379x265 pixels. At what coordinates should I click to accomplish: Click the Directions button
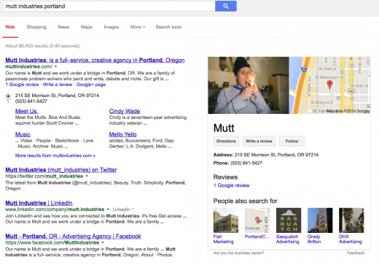(226, 141)
